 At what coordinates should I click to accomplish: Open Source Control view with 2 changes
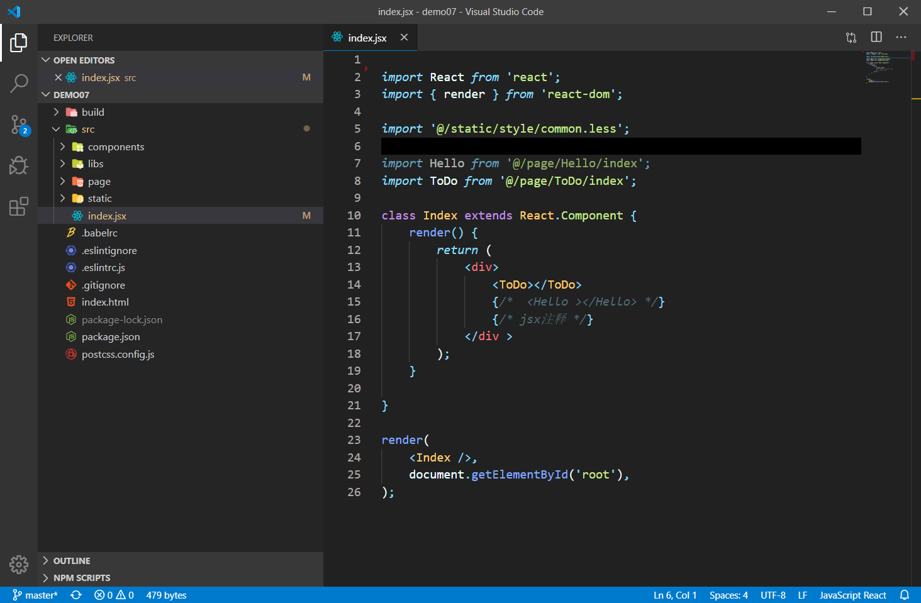click(x=20, y=124)
